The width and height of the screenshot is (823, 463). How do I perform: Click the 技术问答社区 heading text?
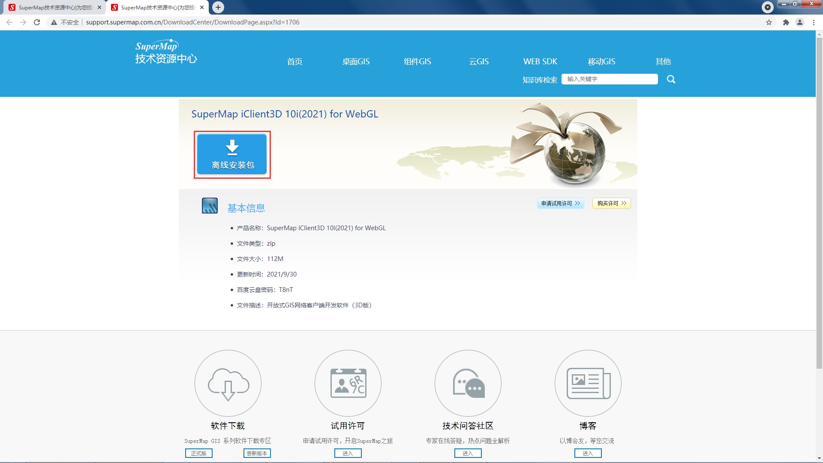tap(468, 426)
